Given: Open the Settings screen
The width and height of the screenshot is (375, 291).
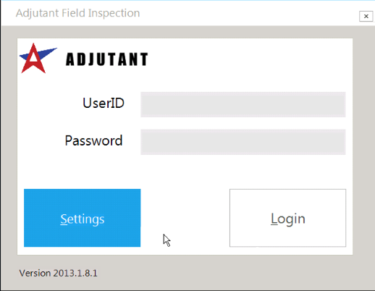Looking at the screenshot, I should [83, 218].
